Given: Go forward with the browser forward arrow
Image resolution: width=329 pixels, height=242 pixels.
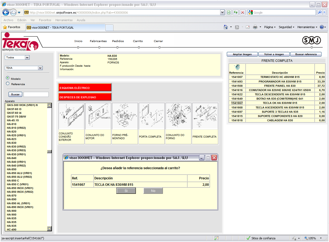Looking at the screenshot, I should coord(13,12).
